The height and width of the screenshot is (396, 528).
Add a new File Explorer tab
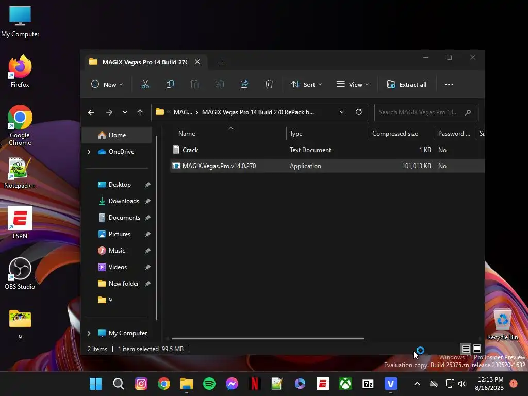(221, 62)
